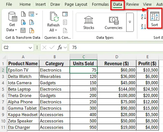Select the Kappa Headset cell
Image resolution: width=163 pixels, height=132 pixels.
23,115
